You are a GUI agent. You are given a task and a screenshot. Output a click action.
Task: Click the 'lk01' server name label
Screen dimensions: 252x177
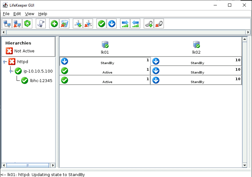point(105,52)
